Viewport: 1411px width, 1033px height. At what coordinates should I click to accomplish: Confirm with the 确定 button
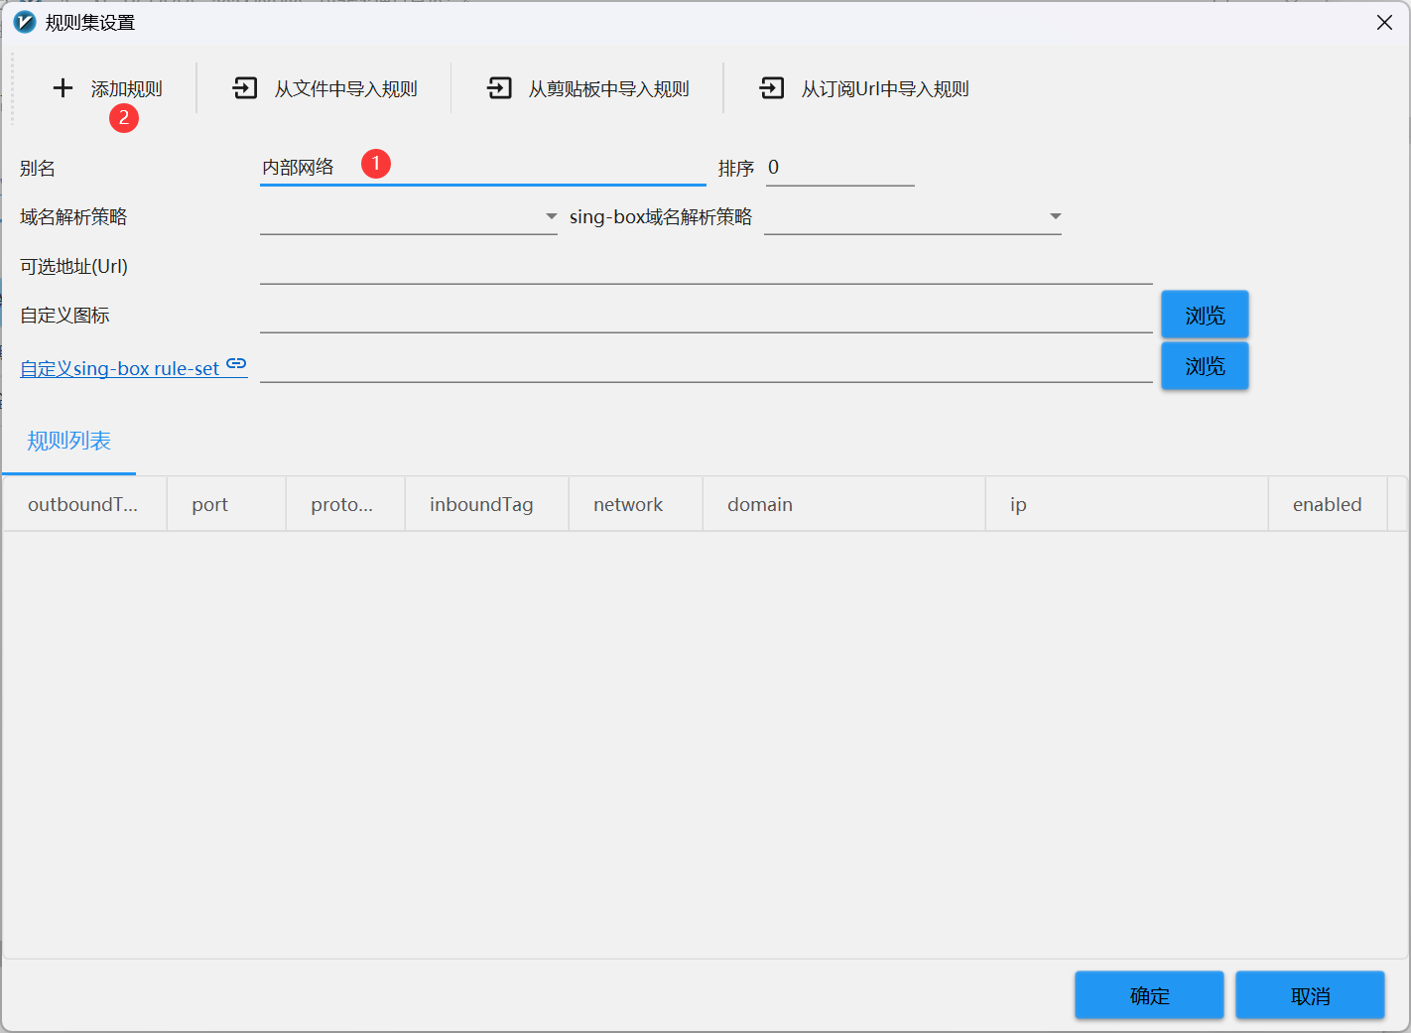(1149, 995)
